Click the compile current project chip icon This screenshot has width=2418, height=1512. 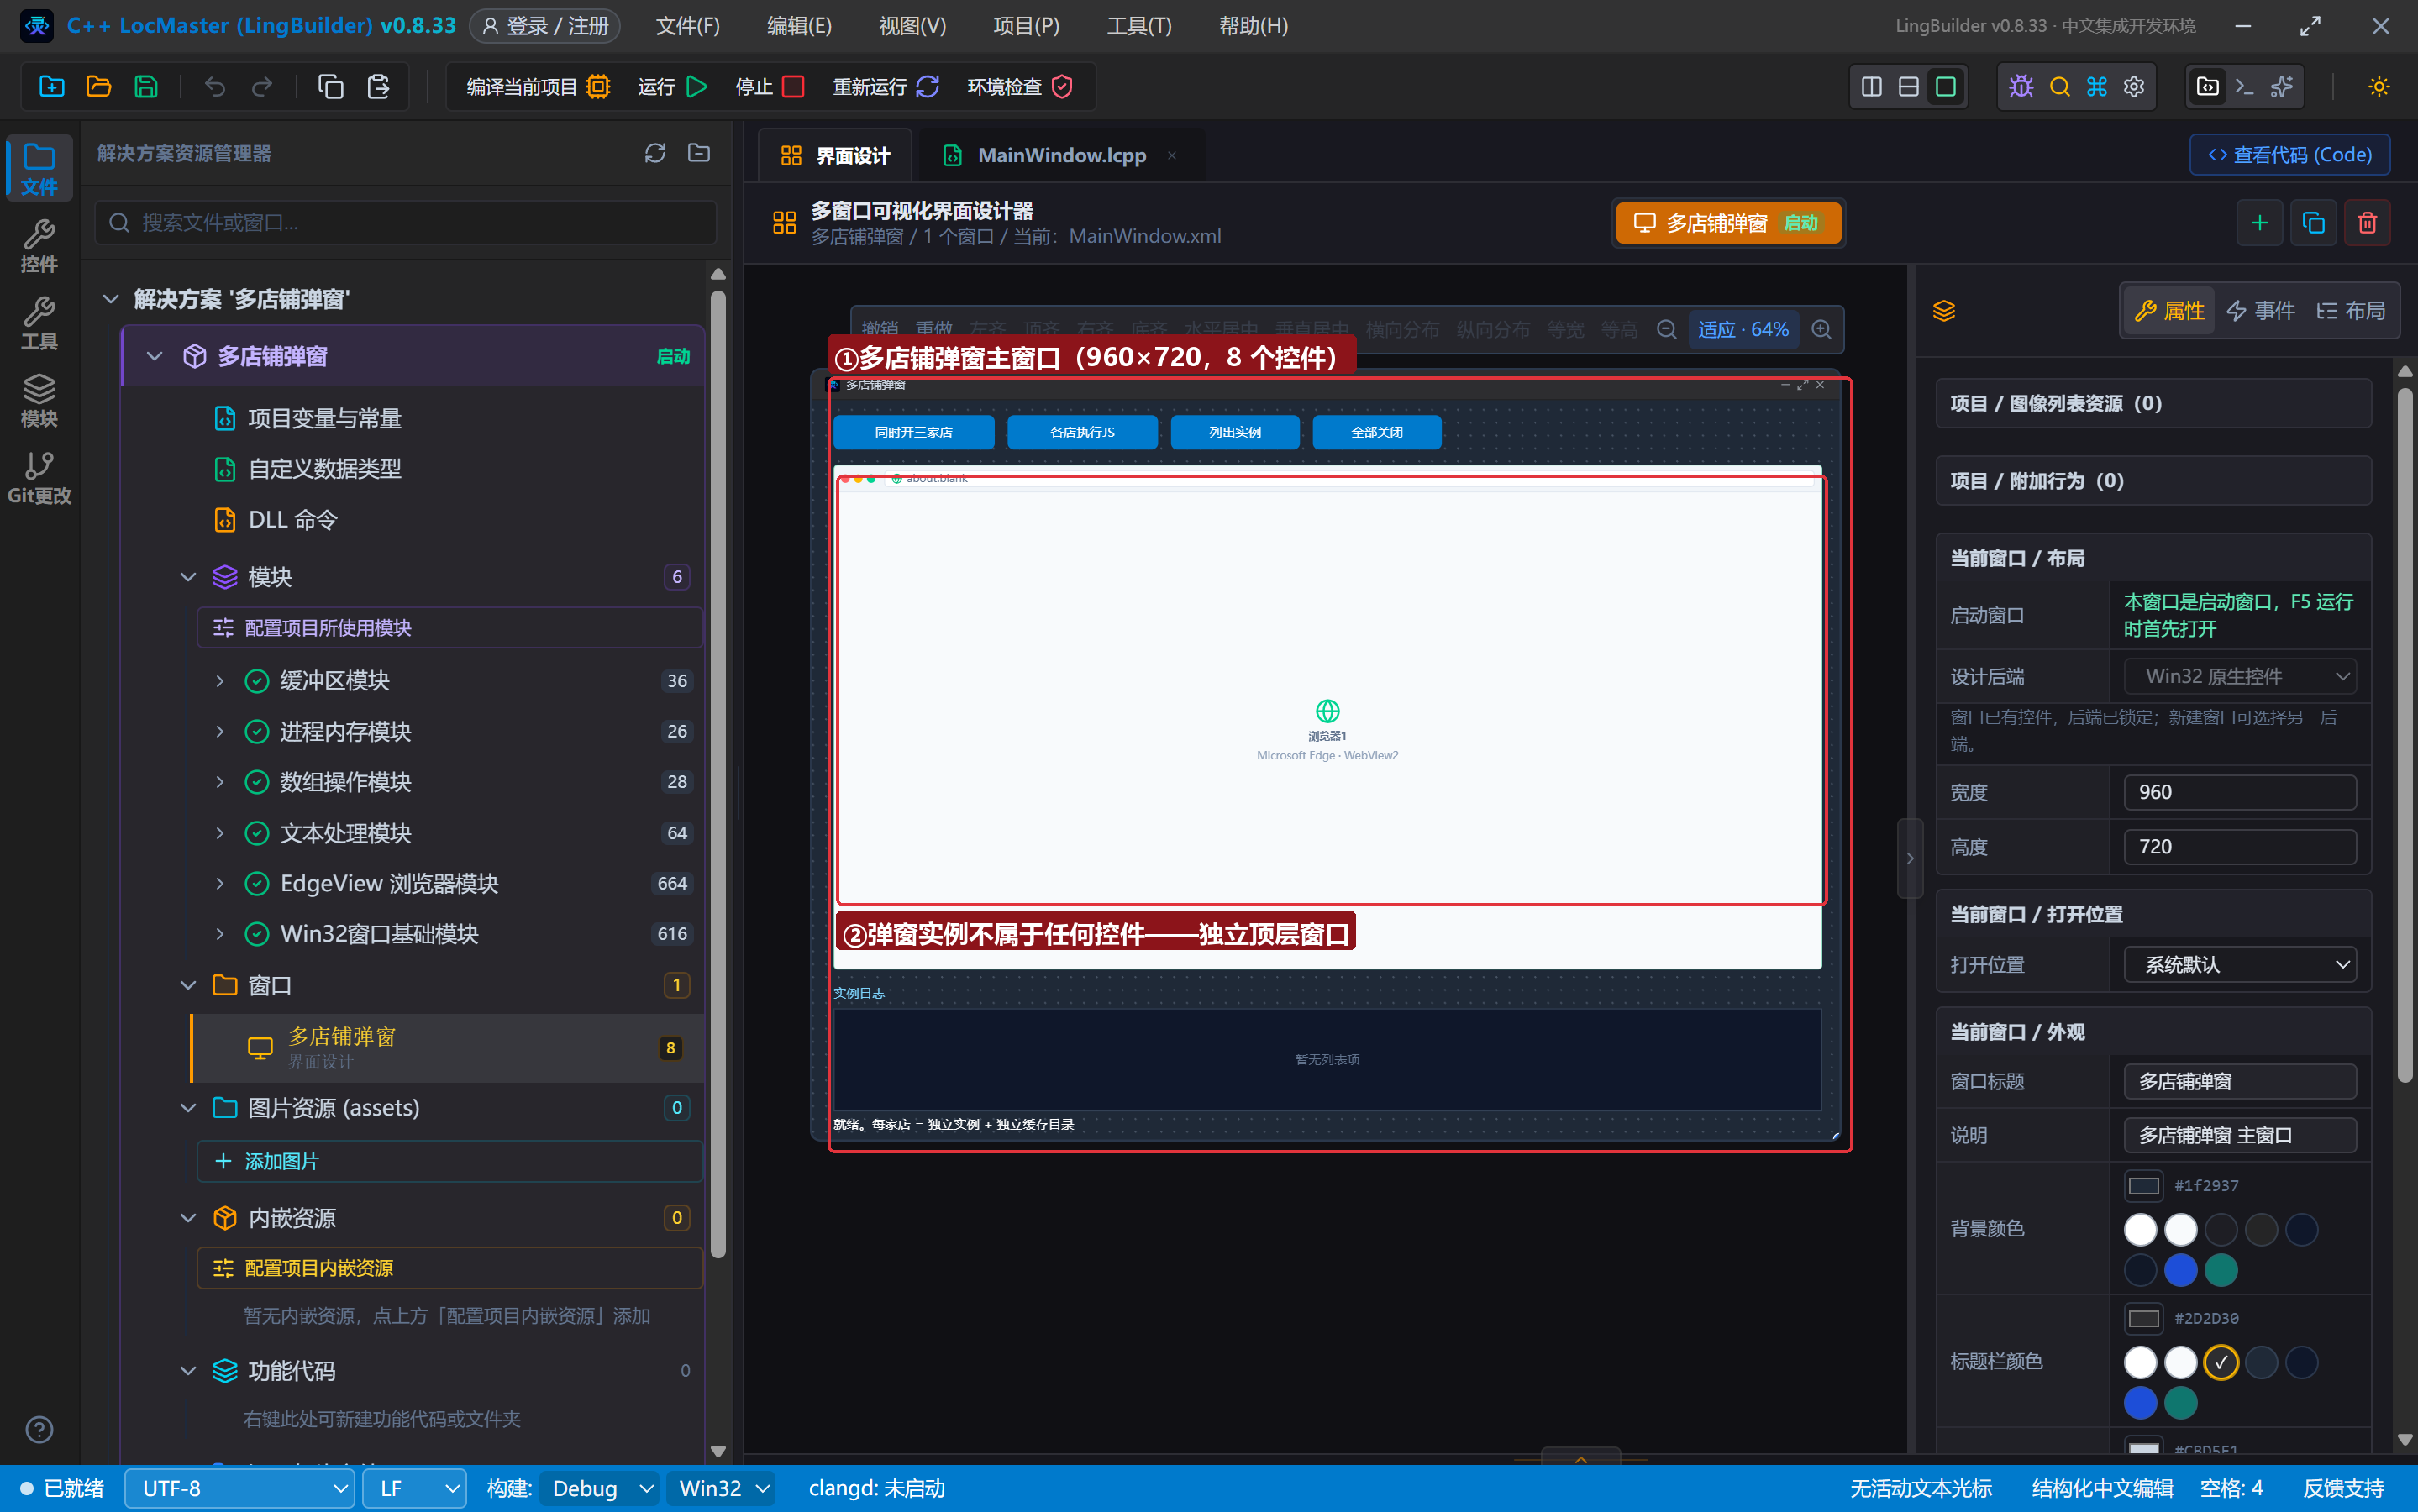(598, 87)
